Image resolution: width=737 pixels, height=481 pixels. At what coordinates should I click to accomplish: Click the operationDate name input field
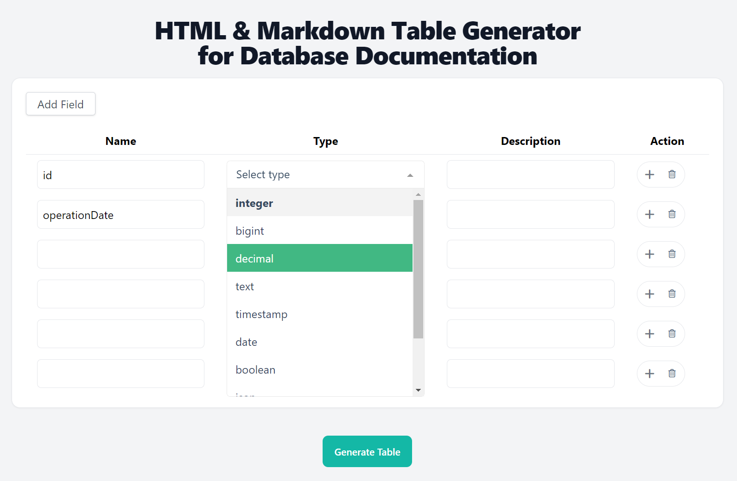121,215
